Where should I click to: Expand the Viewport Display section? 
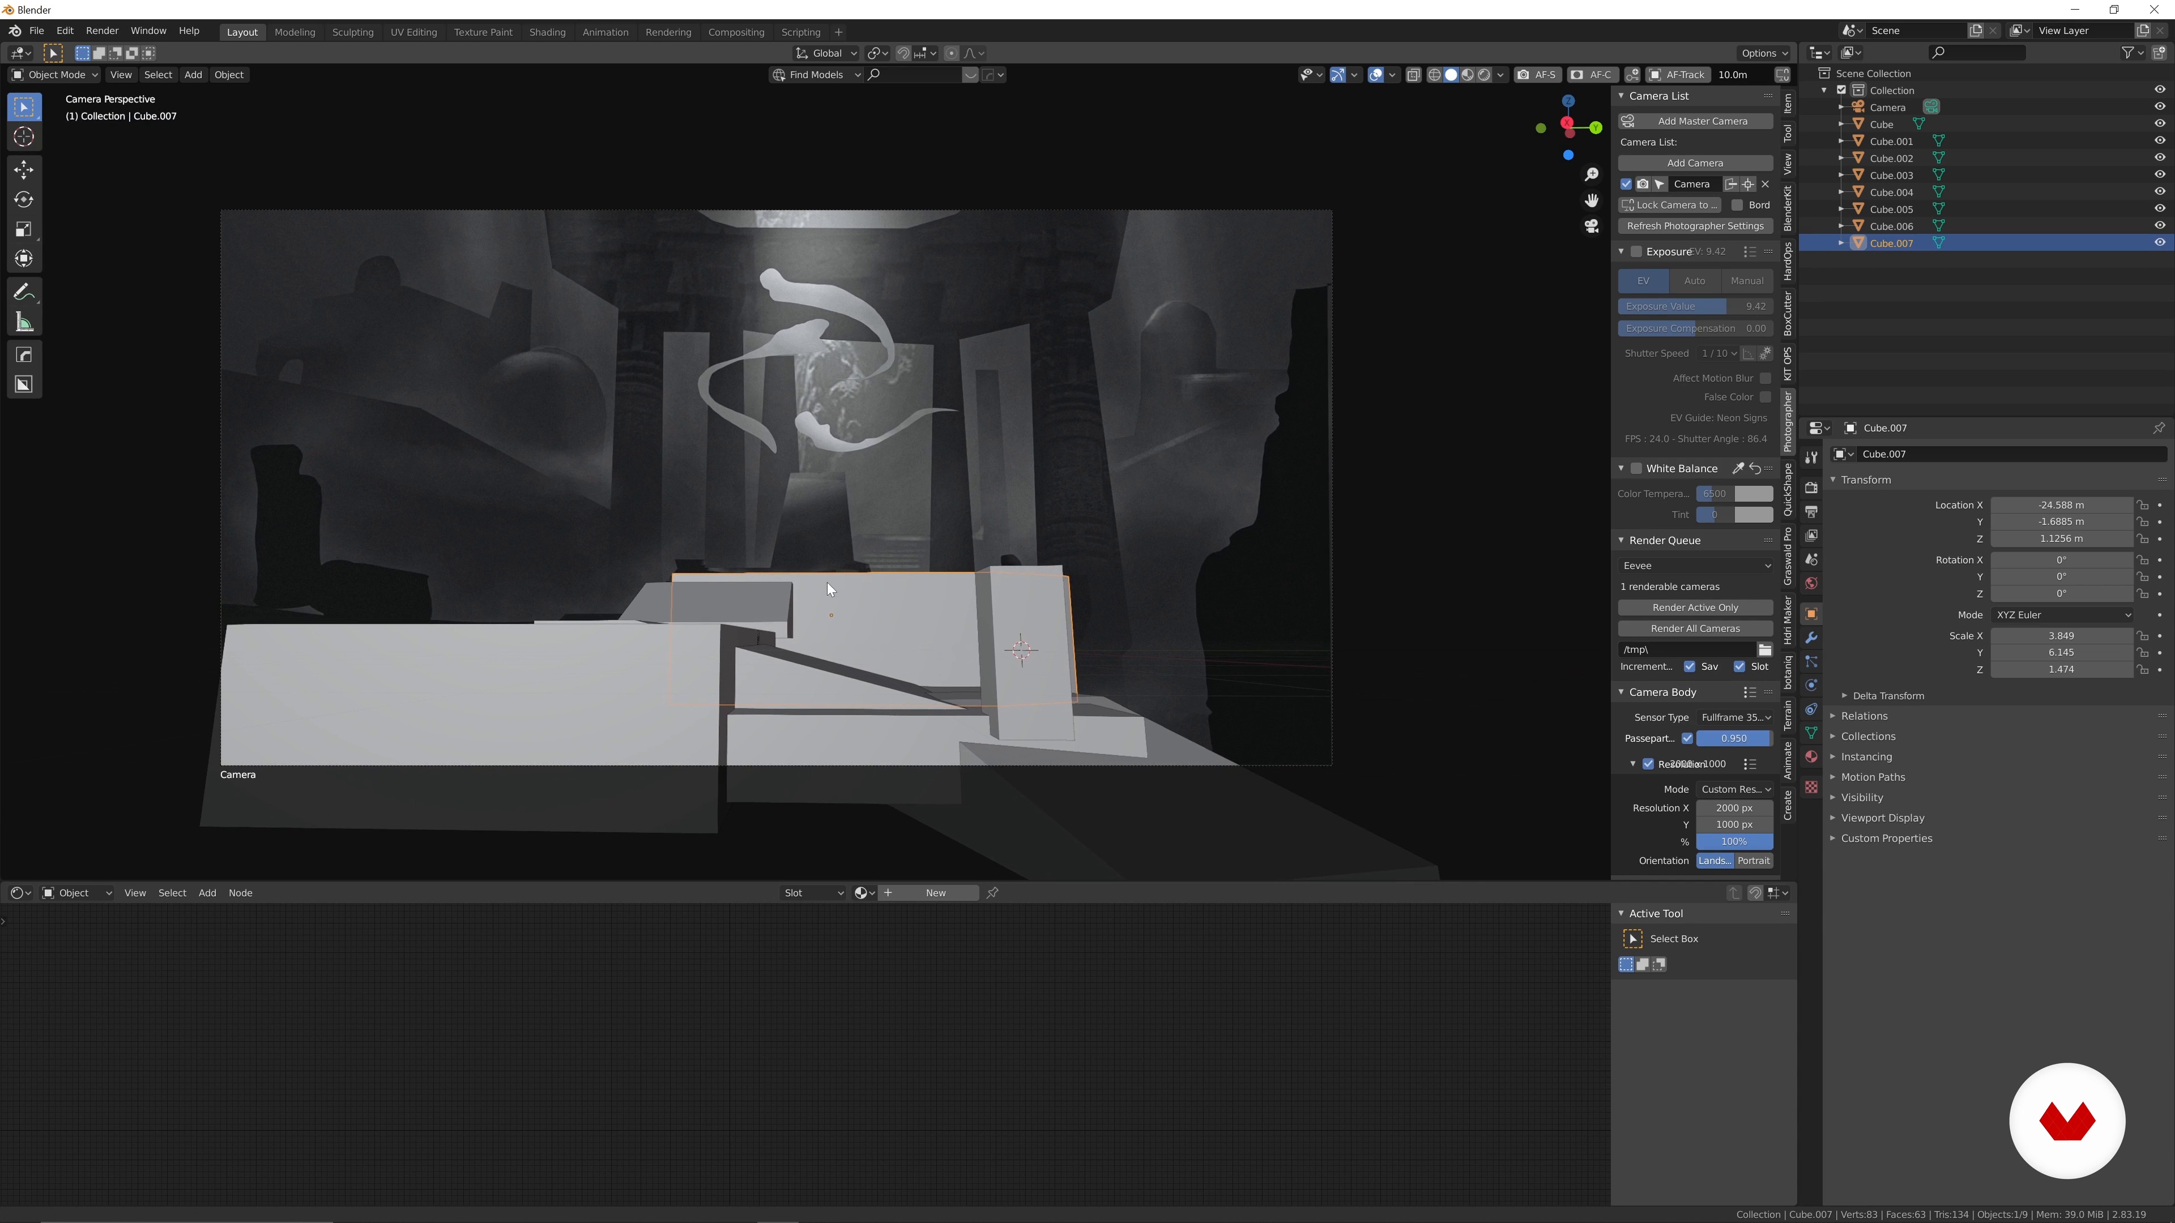(x=1882, y=818)
